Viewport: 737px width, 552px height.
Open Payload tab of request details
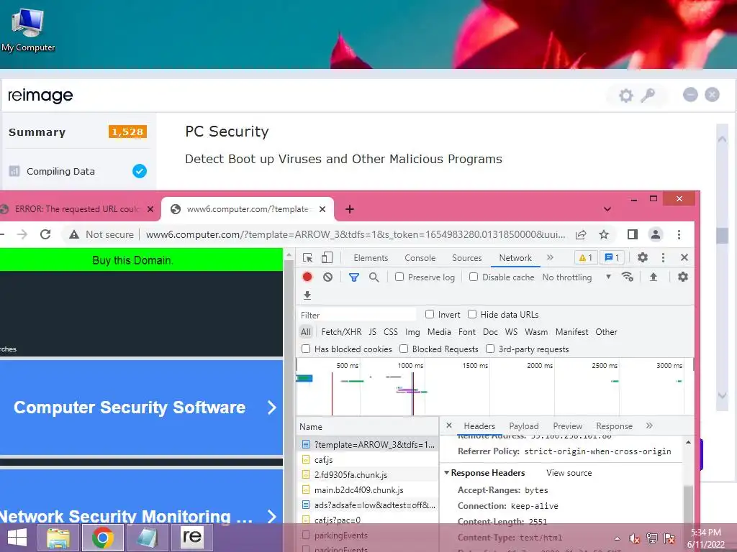(524, 425)
